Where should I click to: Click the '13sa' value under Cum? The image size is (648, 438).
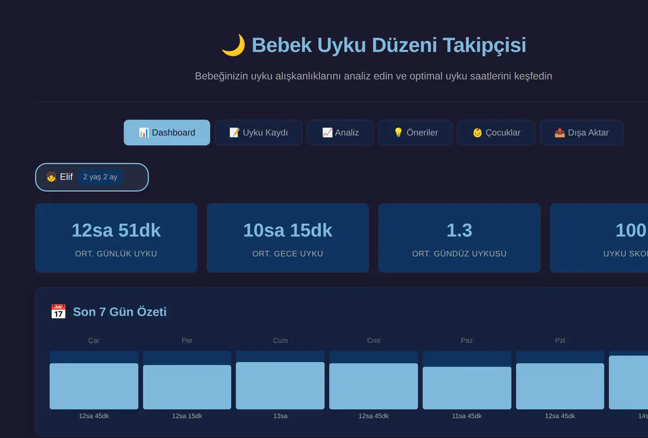[280, 416]
